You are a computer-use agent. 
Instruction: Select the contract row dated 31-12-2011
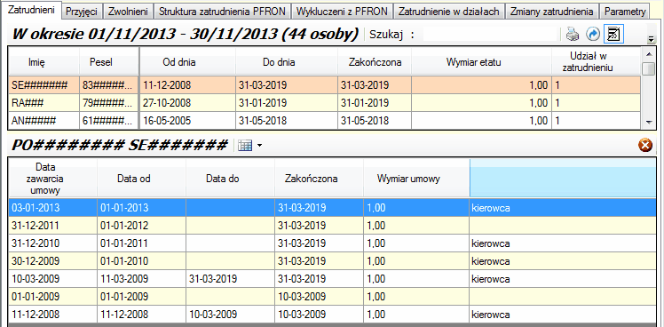332,226
